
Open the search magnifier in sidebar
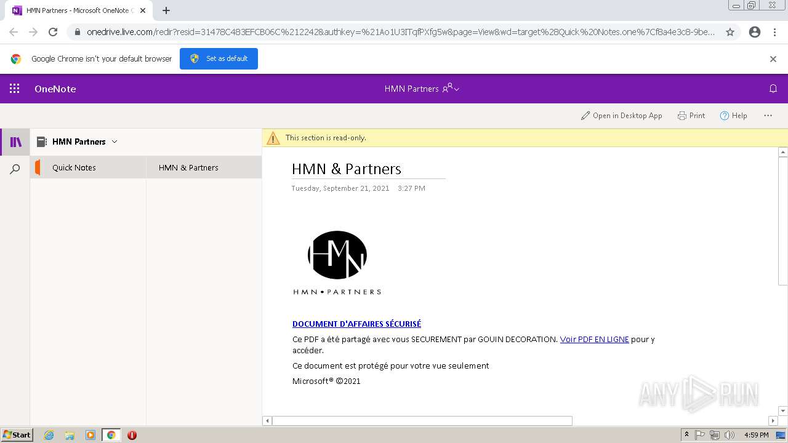[x=15, y=169]
